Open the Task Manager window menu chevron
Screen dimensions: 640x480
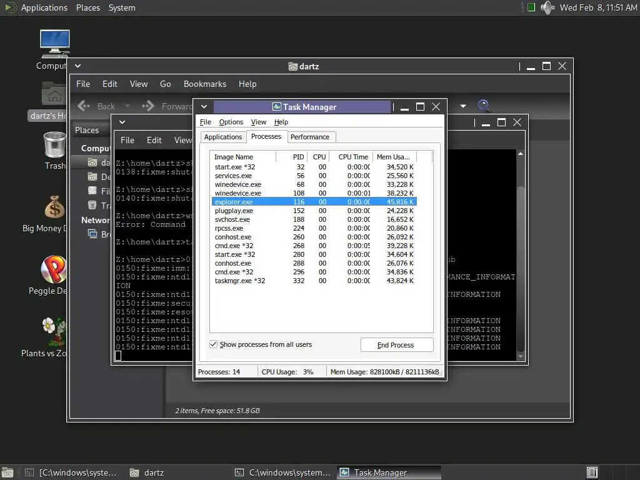point(204,106)
